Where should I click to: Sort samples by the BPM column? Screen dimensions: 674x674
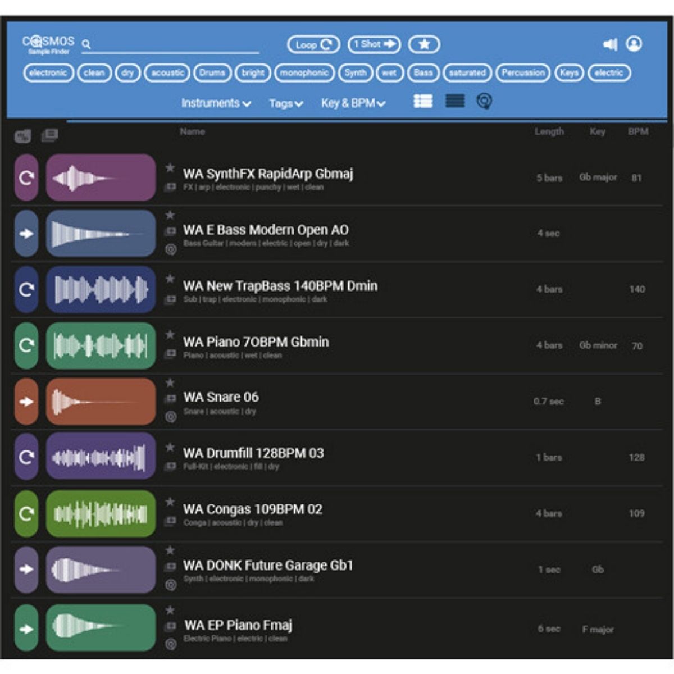coord(639,131)
